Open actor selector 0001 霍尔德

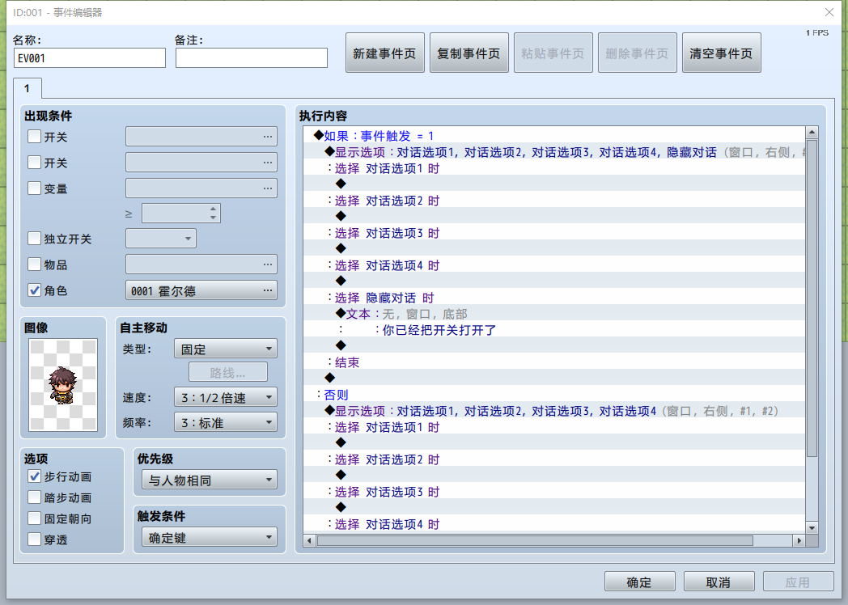point(201,290)
